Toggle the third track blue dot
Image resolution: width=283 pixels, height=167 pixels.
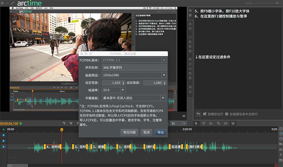(x=4, y=147)
